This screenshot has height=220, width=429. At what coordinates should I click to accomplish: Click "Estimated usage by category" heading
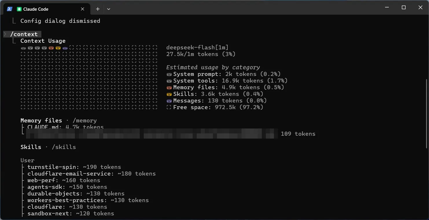pos(213,67)
